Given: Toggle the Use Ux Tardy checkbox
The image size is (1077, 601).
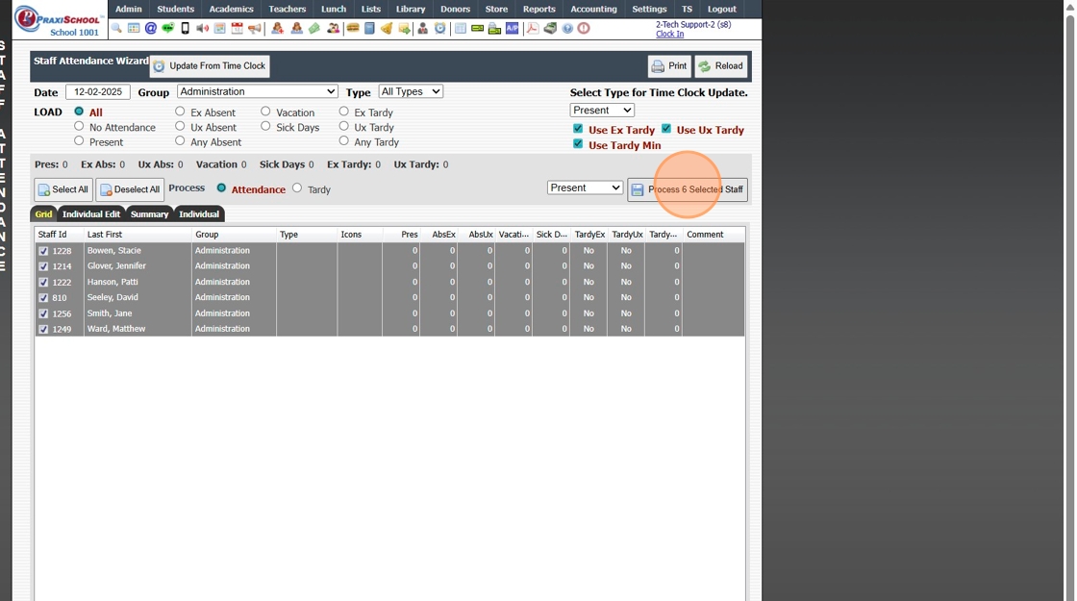Looking at the screenshot, I should point(666,129).
